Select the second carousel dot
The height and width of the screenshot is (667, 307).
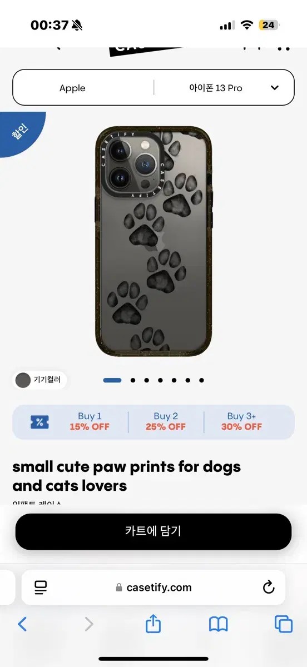(133, 380)
